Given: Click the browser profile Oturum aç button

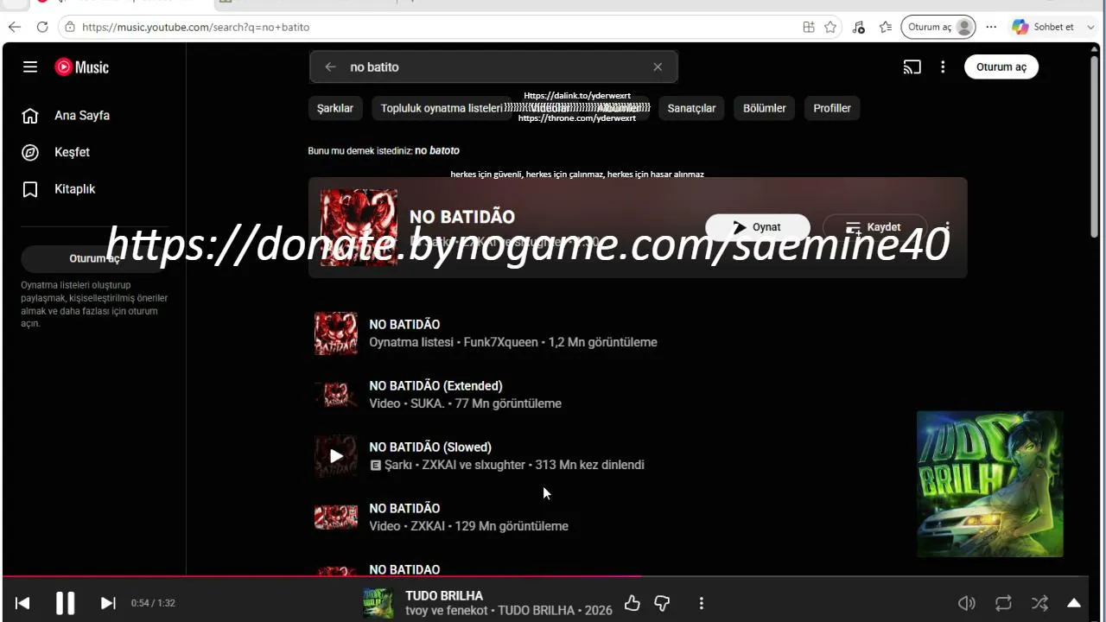Looking at the screenshot, I should (938, 27).
